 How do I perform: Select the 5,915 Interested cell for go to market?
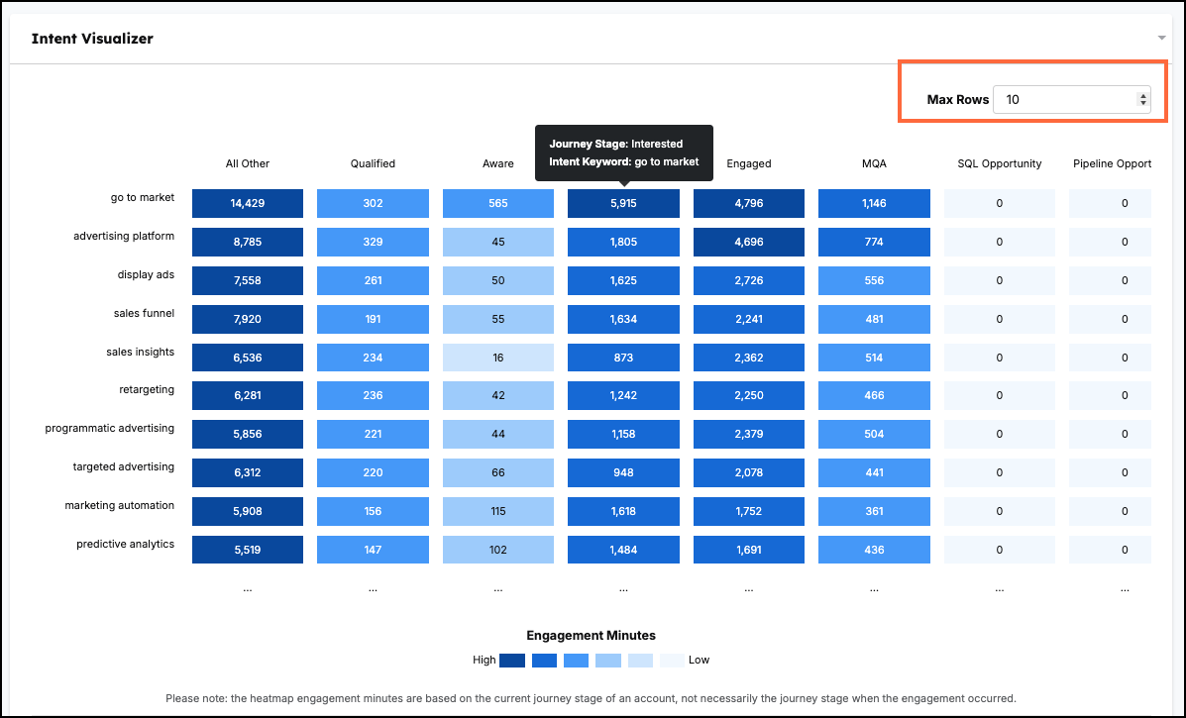(x=623, y=203)
